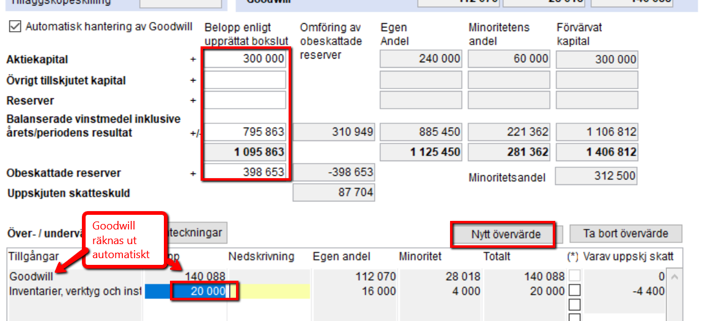The width and height of the screenshot is (713, 321).
Task: Click Minoritetens andel value 60 000
Action: pyautogui.click(x=508, y=59)
